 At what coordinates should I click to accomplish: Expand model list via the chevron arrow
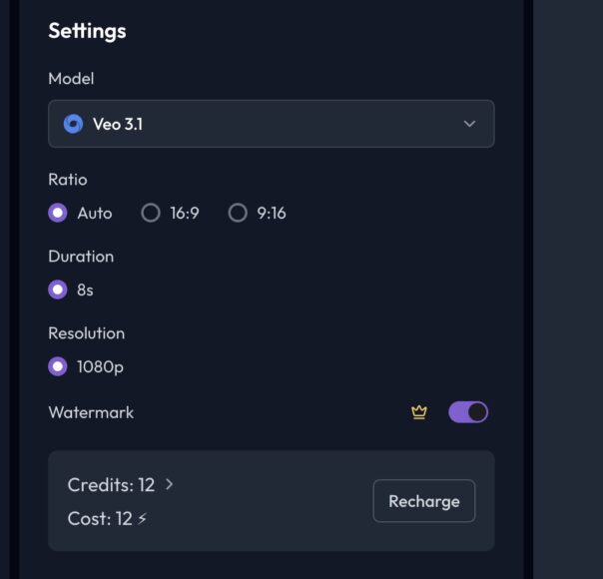(x=469, y=124)
